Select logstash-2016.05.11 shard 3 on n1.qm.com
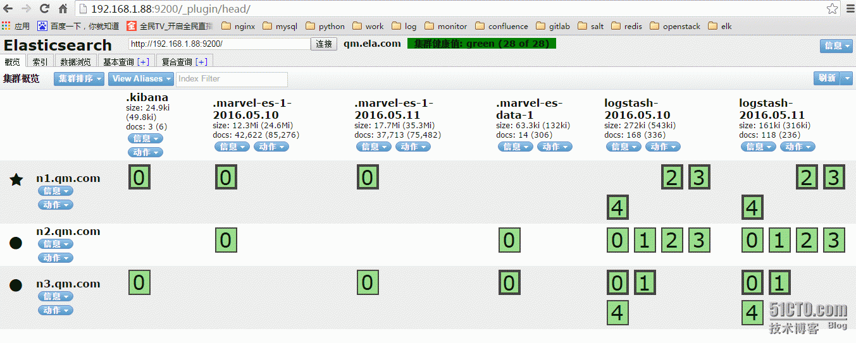The width and height of the screenshot is (856, 343). coord(833,177)
